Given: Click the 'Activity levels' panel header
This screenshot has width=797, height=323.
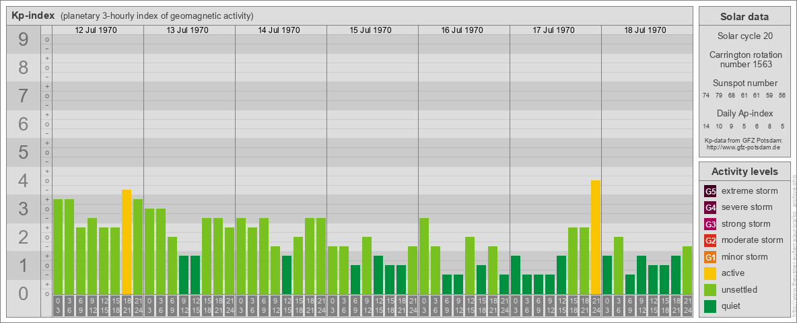Looking at the screenshot, I should click(x=744, y=172).
